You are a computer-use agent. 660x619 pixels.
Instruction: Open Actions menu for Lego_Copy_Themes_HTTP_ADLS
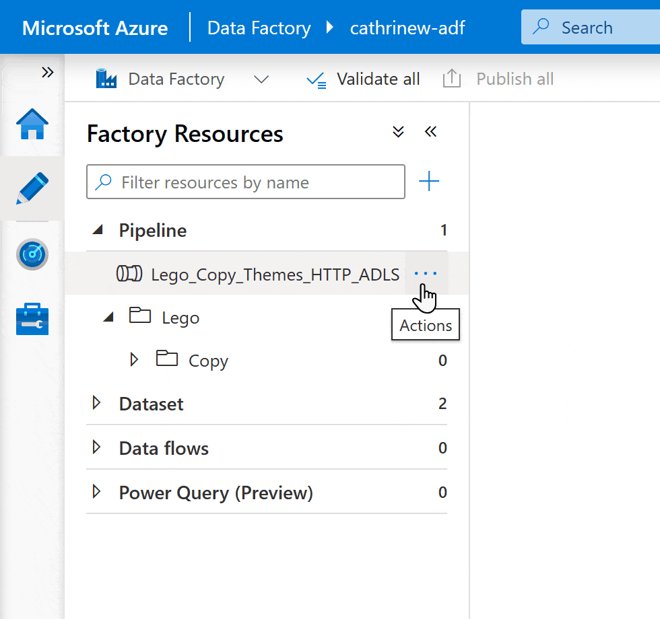click(426, 274)
